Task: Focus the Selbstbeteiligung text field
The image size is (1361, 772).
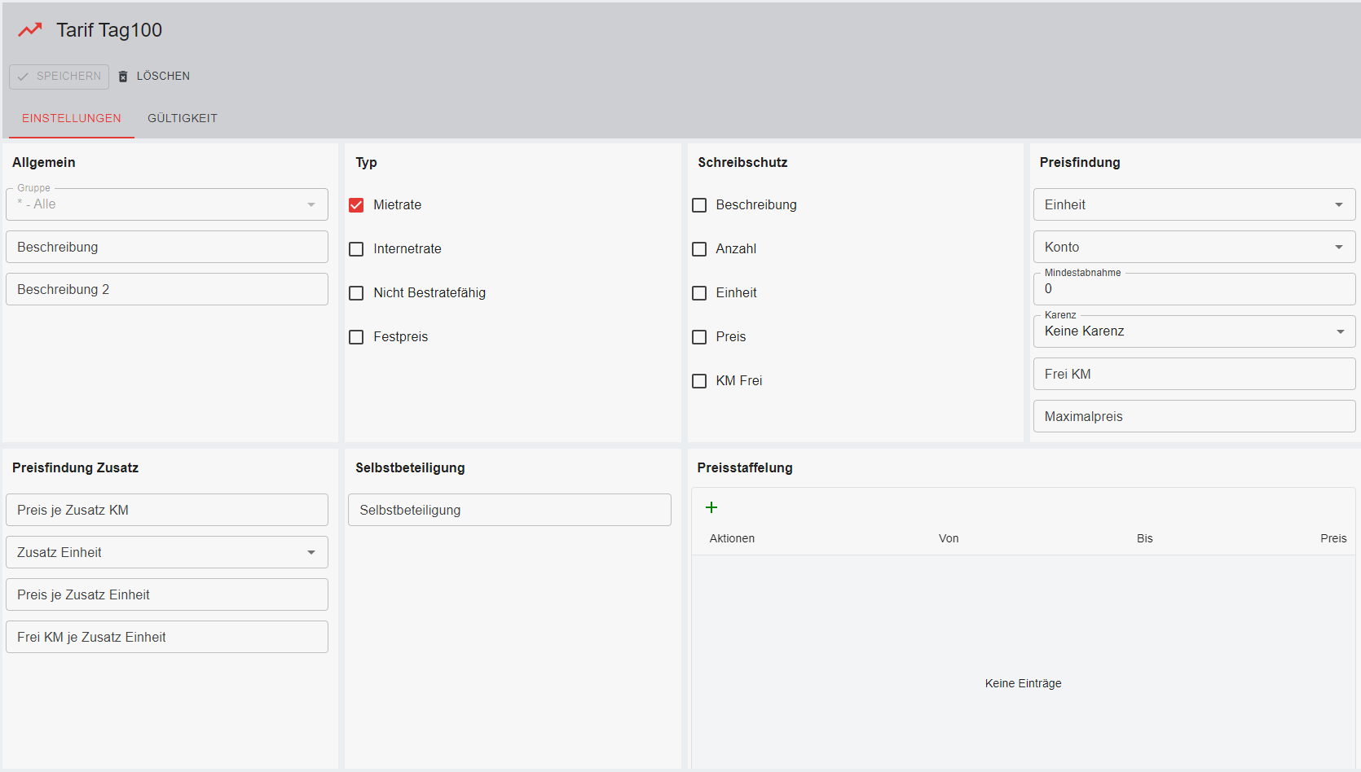Action: pos(509,510)
